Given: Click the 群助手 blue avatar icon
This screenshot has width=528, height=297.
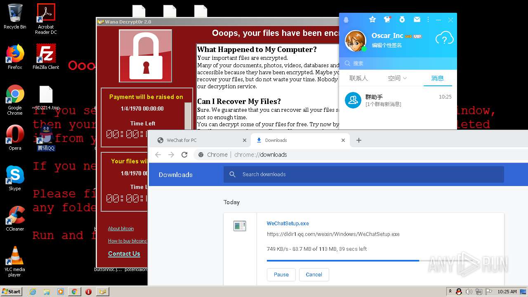Looking at the screenshot, I should tap(353, 100).
